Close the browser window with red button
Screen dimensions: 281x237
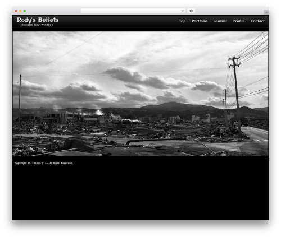click(16, 11)
